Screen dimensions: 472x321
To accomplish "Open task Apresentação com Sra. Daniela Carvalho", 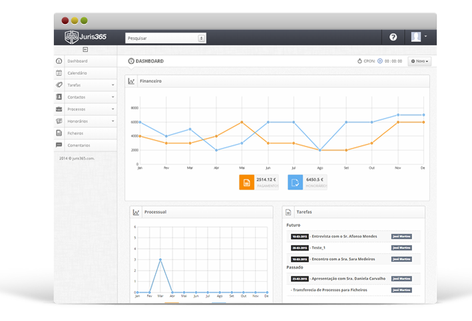I will [x=350, y=278].
